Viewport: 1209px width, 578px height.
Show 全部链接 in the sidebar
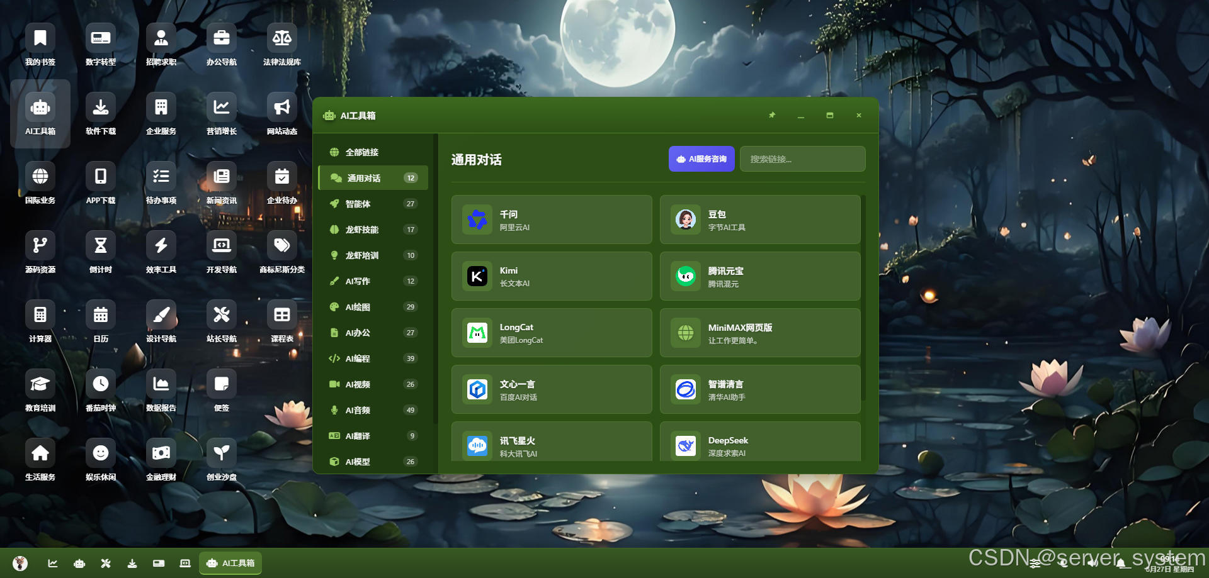pos(373,152)
